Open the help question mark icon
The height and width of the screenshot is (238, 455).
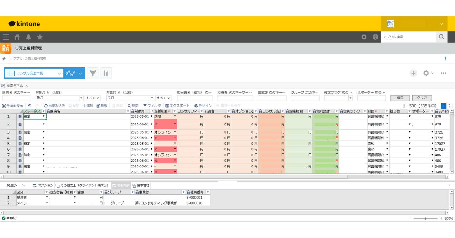click(375, 37)
